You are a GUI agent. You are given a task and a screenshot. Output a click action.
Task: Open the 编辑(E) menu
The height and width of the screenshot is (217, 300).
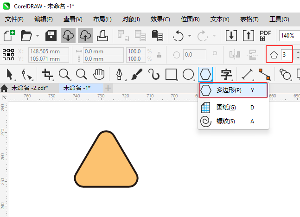[44, 19]
